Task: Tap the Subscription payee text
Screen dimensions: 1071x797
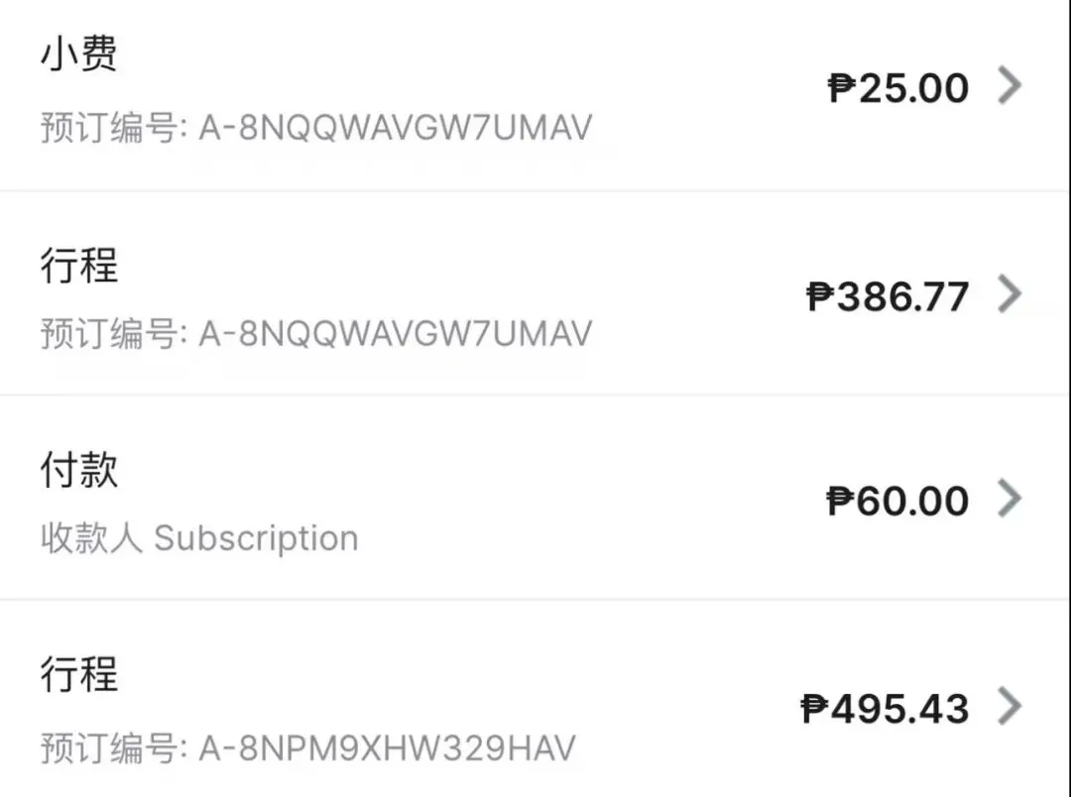Action: [x=256, y=538]
